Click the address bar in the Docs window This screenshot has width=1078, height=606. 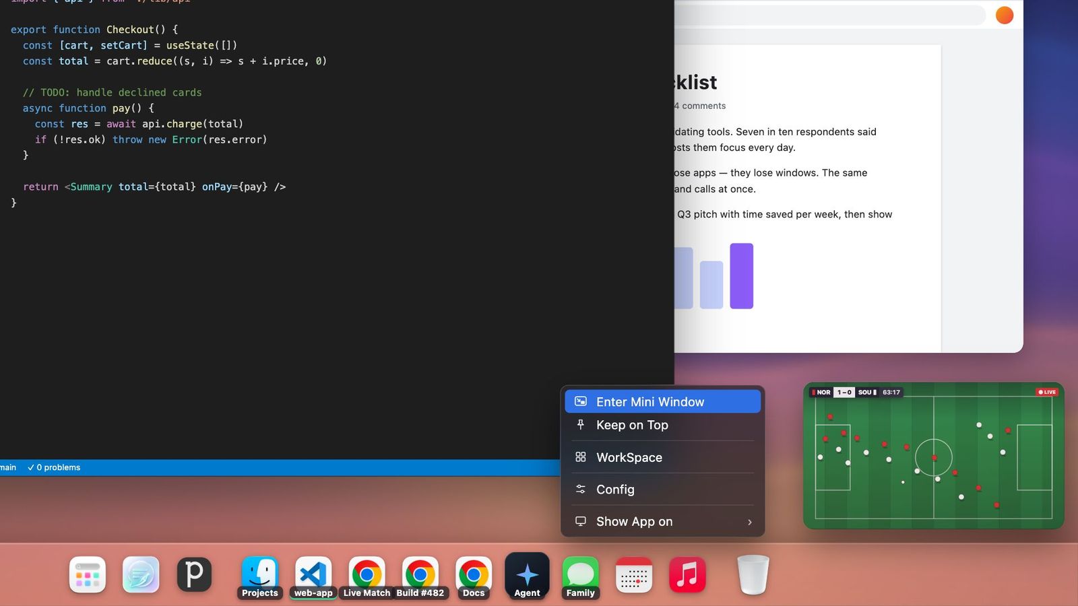pos(830,15)
